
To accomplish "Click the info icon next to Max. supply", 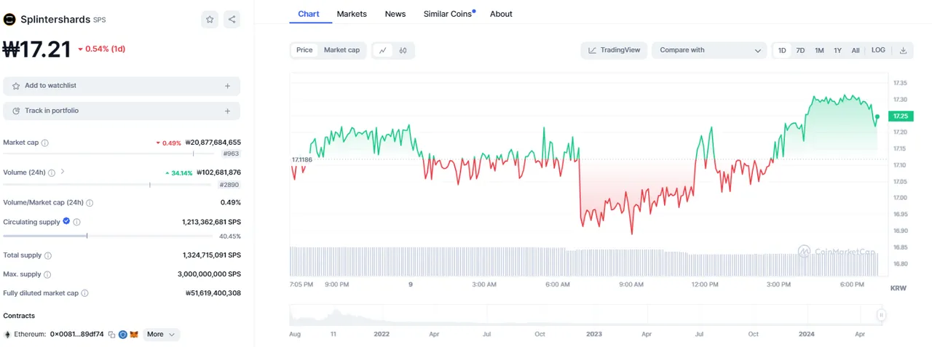I will 48,275.
